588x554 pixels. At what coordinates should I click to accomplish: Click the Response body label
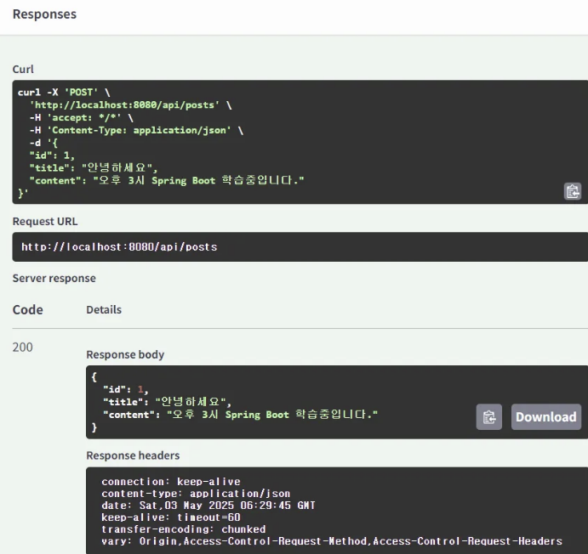click(x=125, y=354)
